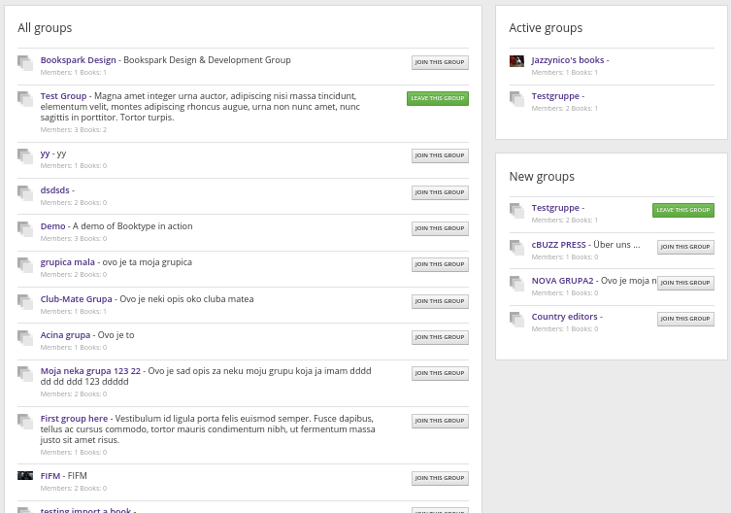Image resolution: width=731 pixels, height=513 pixels.
Task: Open the Country editors link
Action: 565,317
